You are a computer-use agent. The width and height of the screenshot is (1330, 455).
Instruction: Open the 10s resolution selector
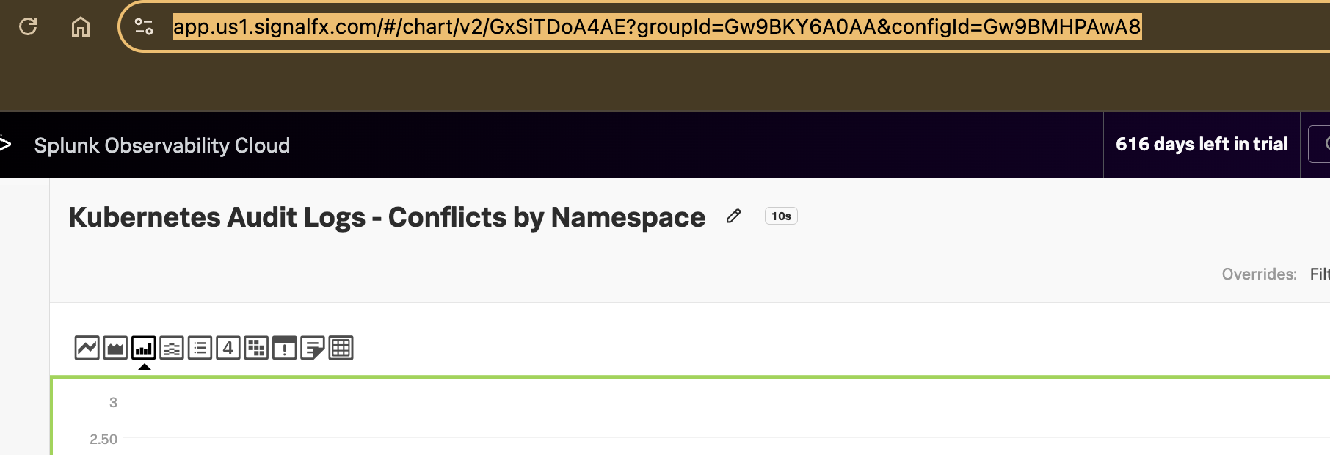(x=780, y=216)
